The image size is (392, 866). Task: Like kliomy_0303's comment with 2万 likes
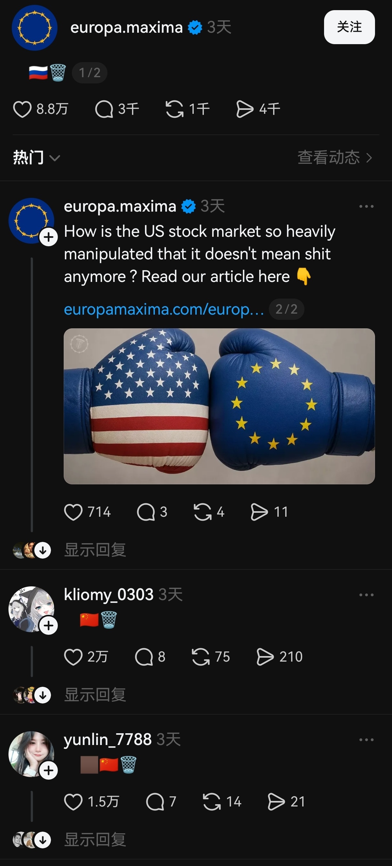pos(73,657)
